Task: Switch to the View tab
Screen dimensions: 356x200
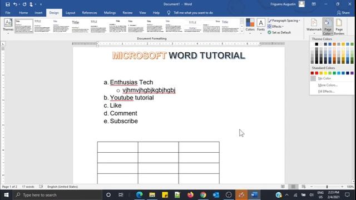Action: tap(142, 13)
